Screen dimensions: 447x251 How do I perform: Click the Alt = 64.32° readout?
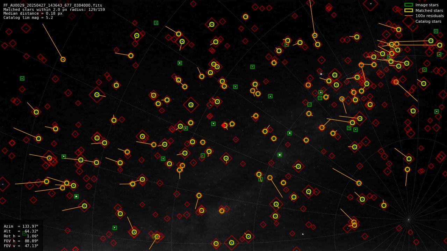coord(21,231)
